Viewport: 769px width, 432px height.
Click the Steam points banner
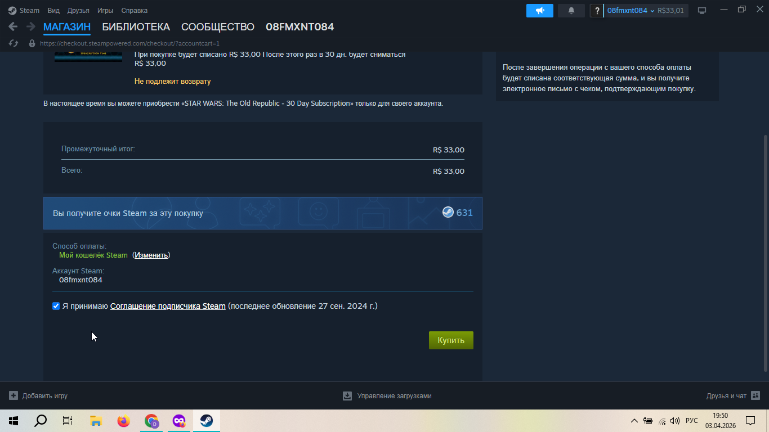click(263, 213)
